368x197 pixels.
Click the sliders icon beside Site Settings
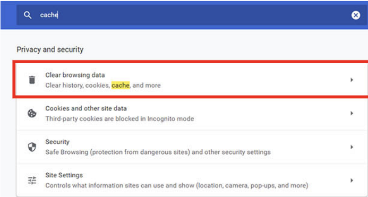pyautogui.click(x=32, y=181)
